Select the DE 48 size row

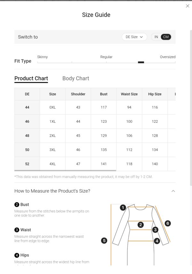[x=95, y=136]
